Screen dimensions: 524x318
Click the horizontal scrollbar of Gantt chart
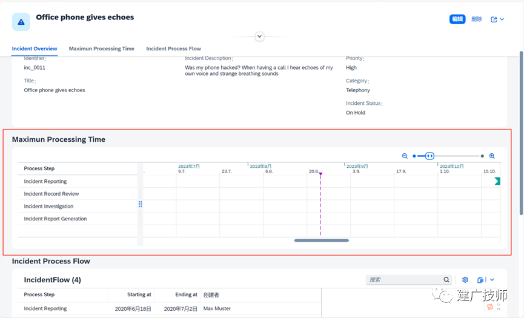click(x=322, y=240)
